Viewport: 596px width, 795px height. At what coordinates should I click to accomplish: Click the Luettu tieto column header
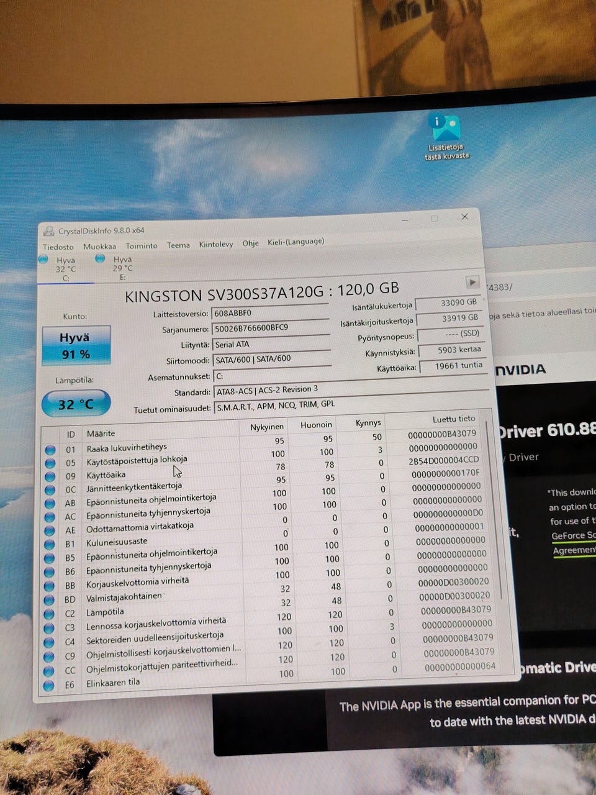coord(454,419)
